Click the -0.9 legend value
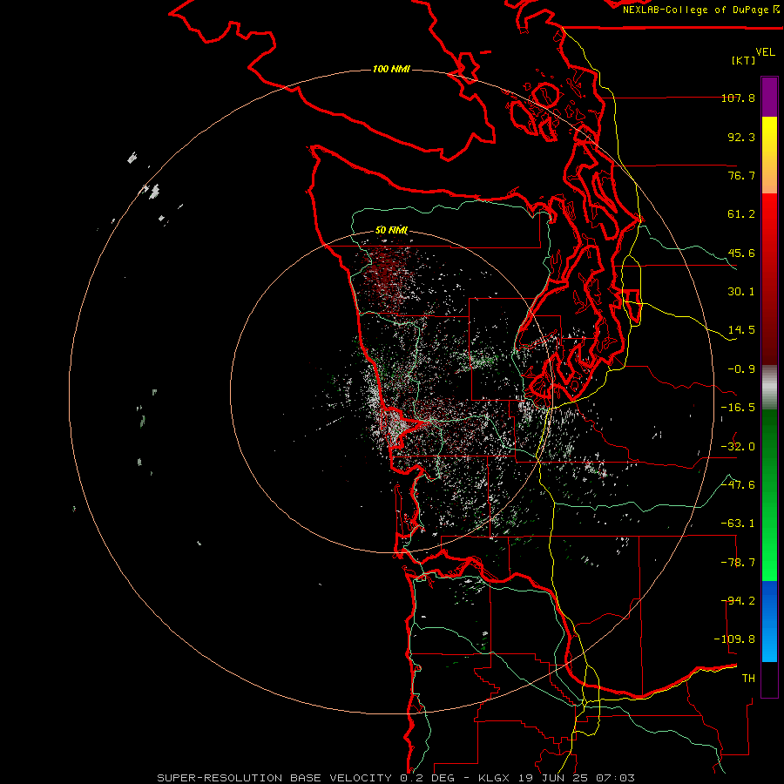 pyautogui.click(x=741, y=369)
